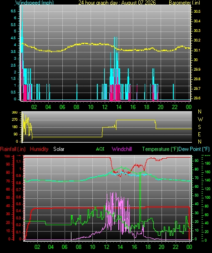Click hour 08 on wind graph axis
This screenshot has height=253, width=212.
pyautogui.click(x=76, y=107)
